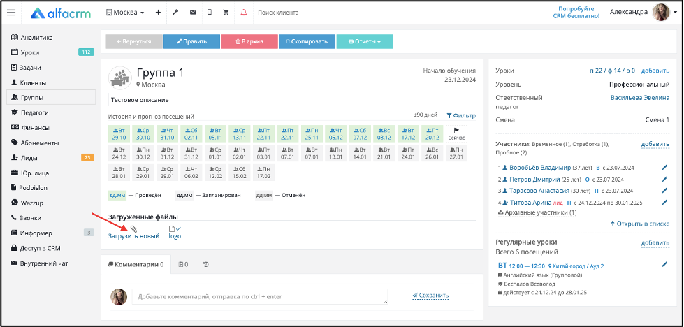Click the mobile phone icon in top bar
Viewport: 684px width, 327px height.
click(210, 13)
